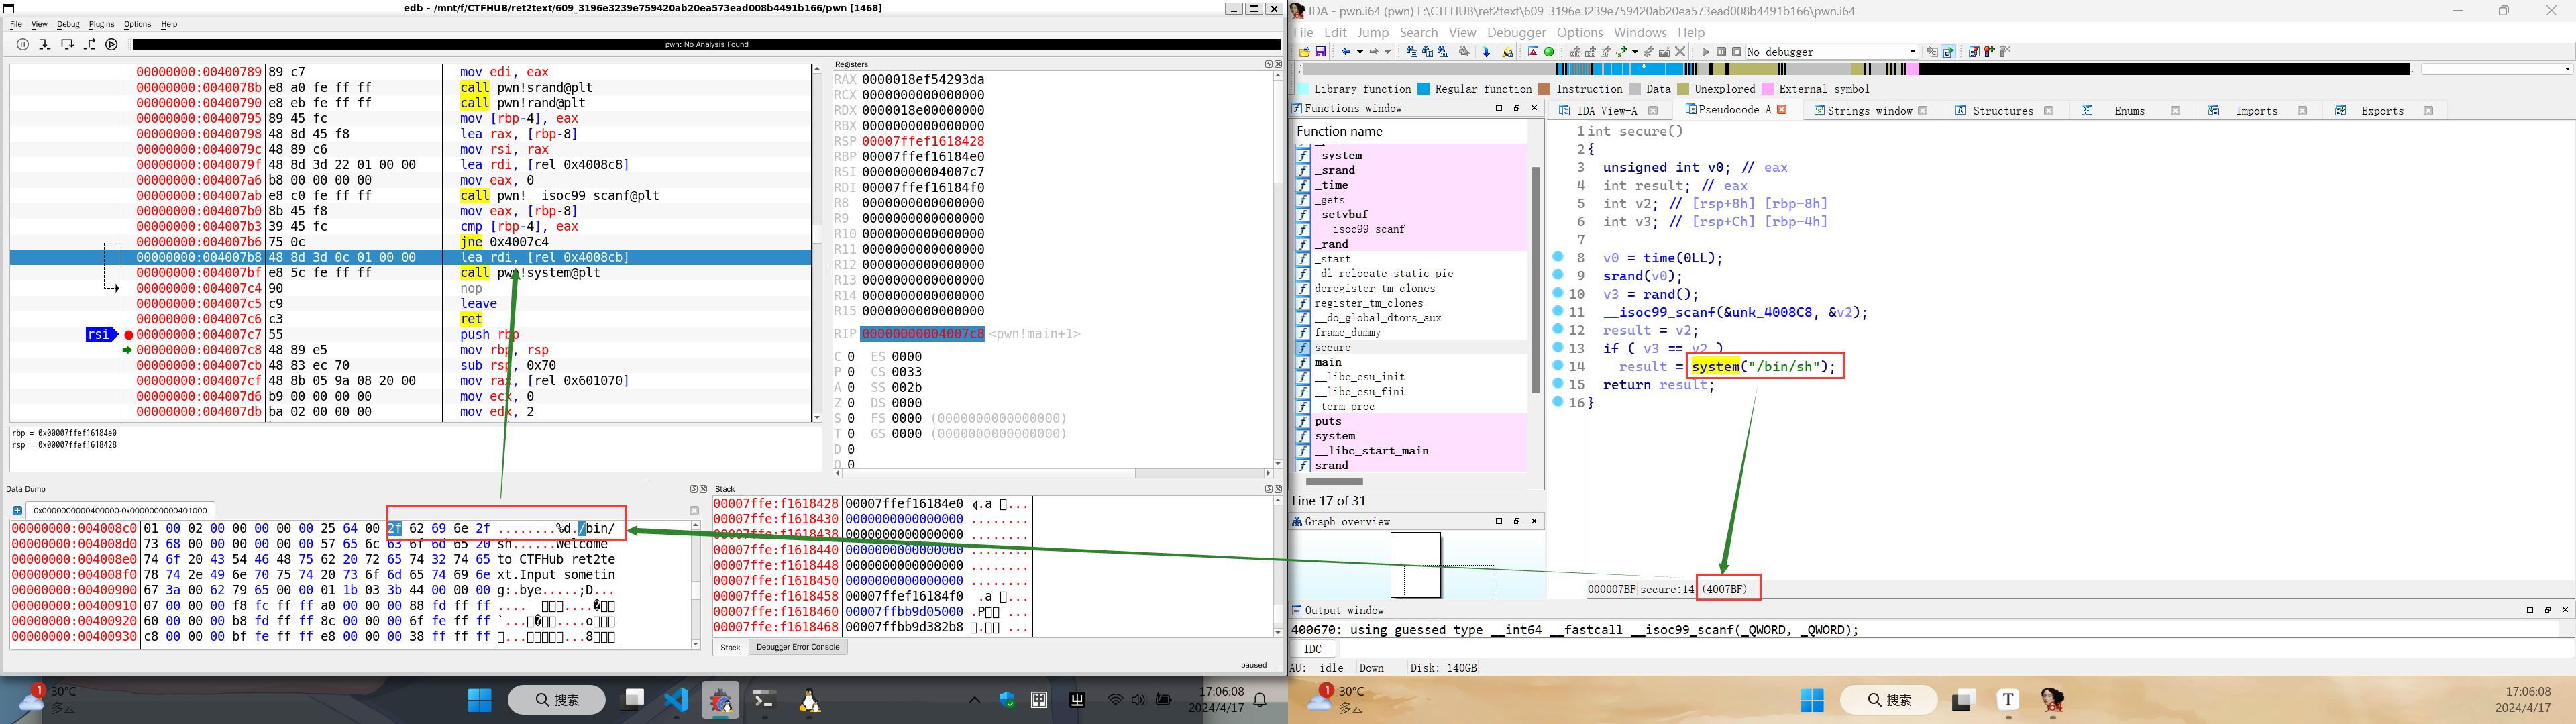The image size is (2576, 724).
Task: Open Visual Studio Code from the taskbar
Action: pyautogui.click(x=677, y=700)
